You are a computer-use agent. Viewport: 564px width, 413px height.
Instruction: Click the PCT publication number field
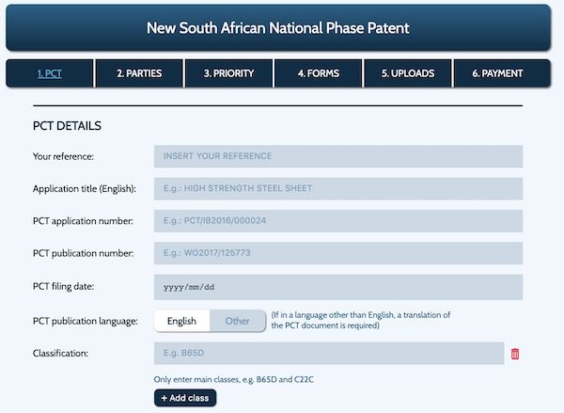338,253
